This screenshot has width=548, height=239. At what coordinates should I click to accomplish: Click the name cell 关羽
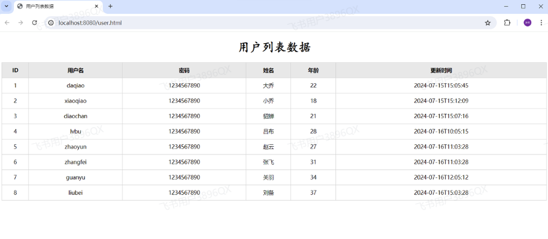(268, 177)
